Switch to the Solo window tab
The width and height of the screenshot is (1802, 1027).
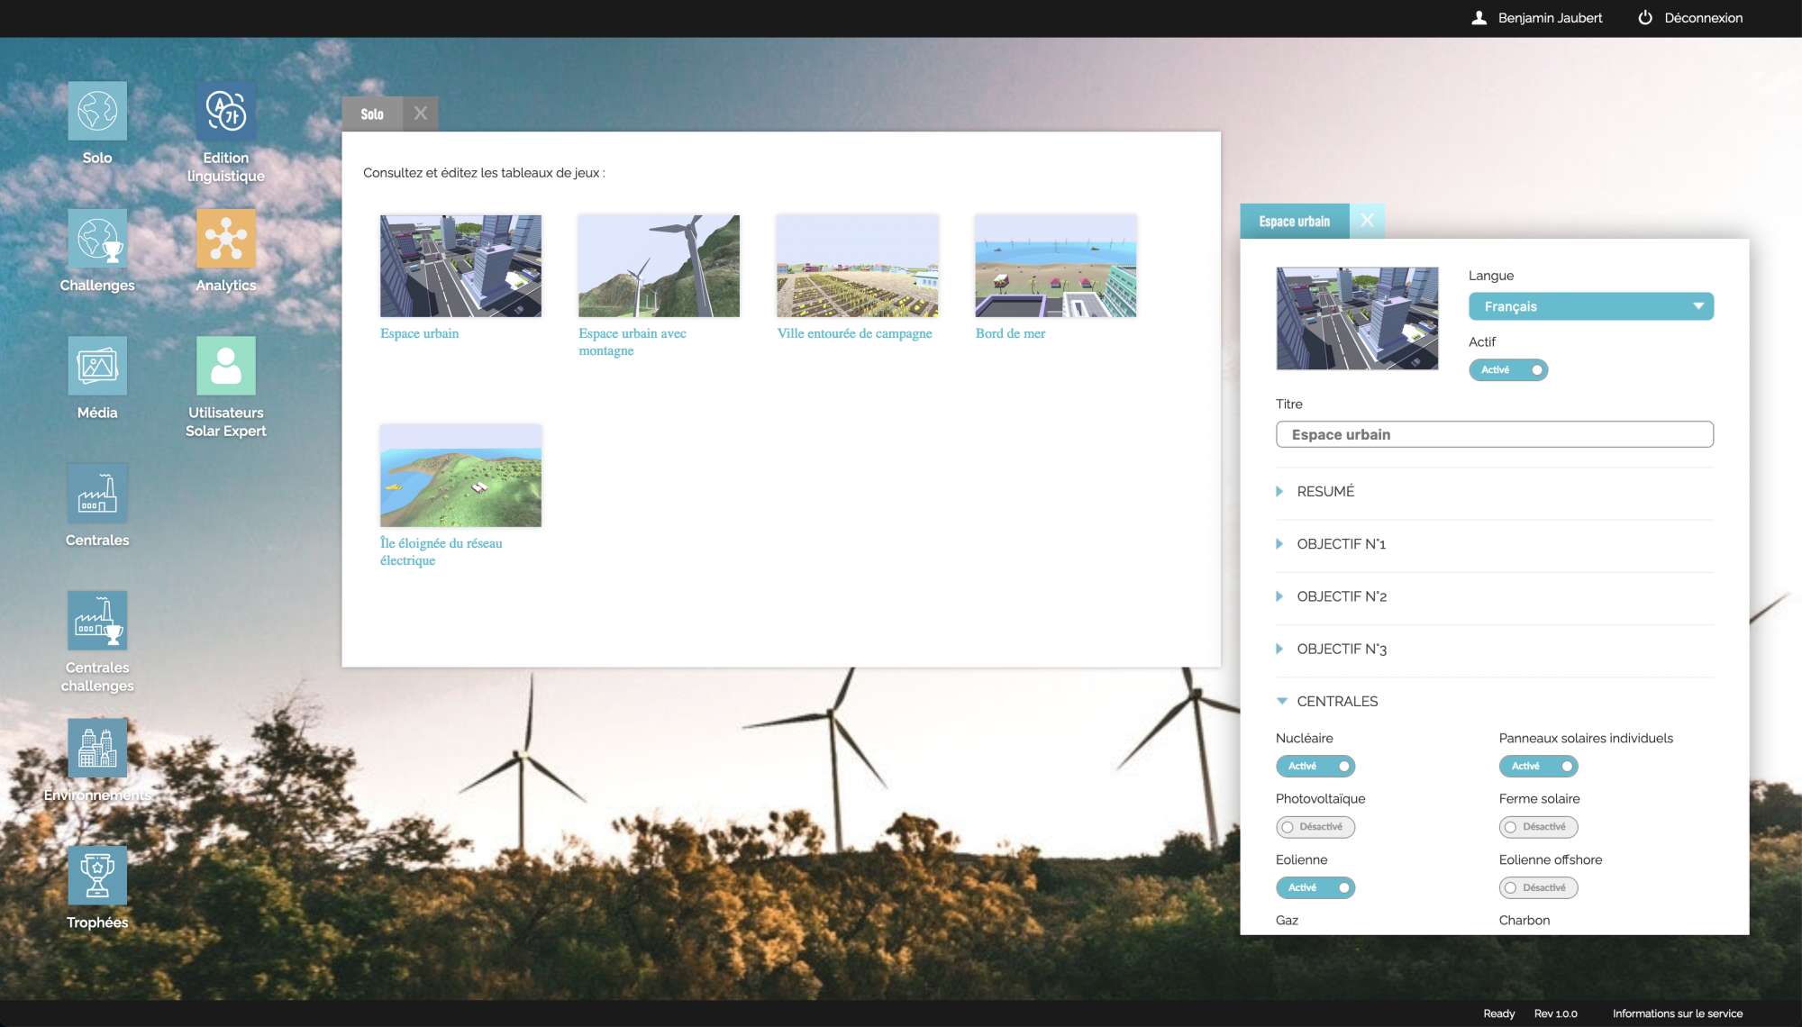tap(372, 114)
